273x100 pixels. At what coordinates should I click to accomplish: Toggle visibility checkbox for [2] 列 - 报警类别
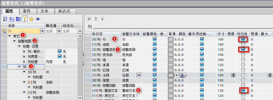243,50
